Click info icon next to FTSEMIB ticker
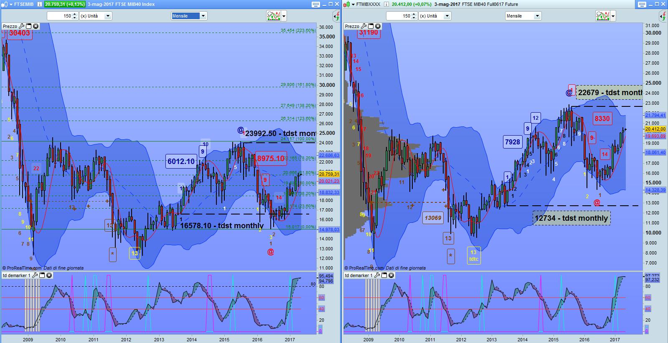The image size is (668, 343). [39, 4]
